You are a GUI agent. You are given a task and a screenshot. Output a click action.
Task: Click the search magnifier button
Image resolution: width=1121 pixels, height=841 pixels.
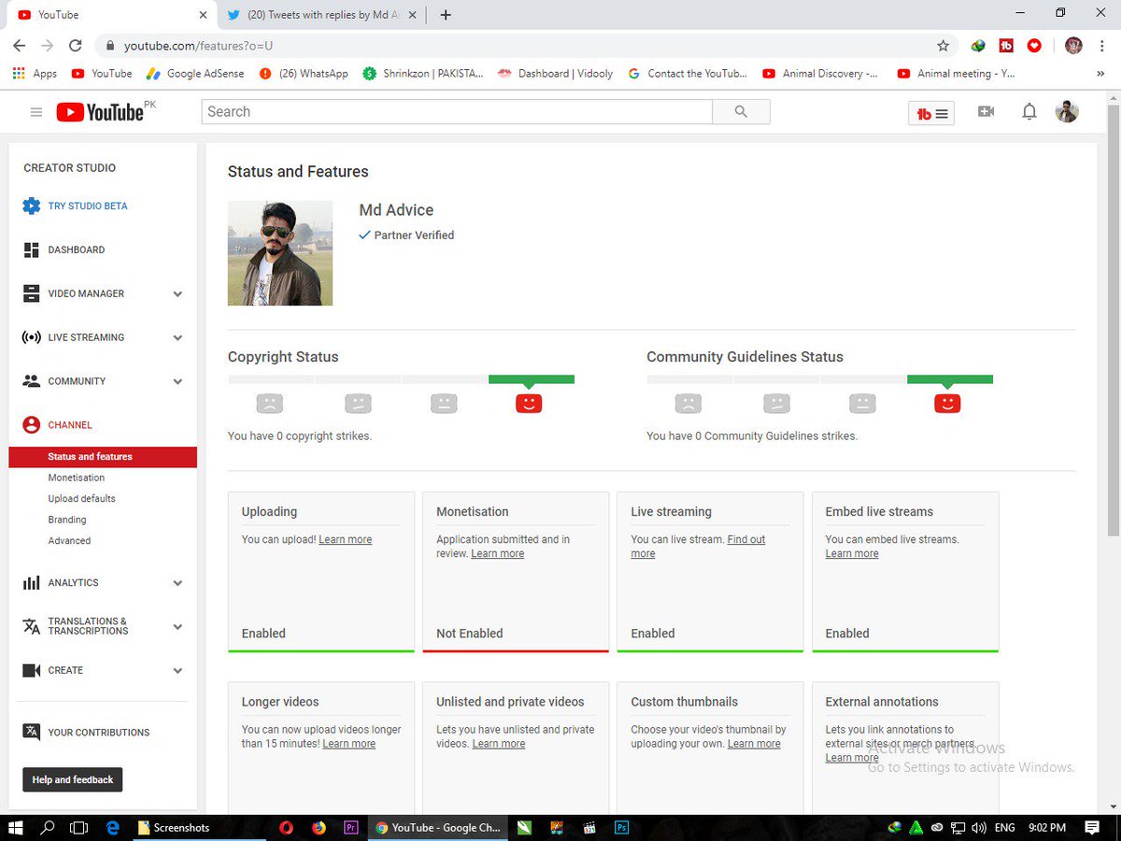(x=741, y=111)
